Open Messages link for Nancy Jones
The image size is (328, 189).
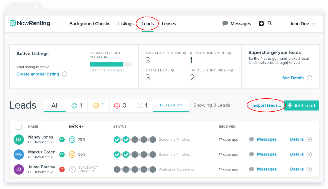tap(267, 139)
